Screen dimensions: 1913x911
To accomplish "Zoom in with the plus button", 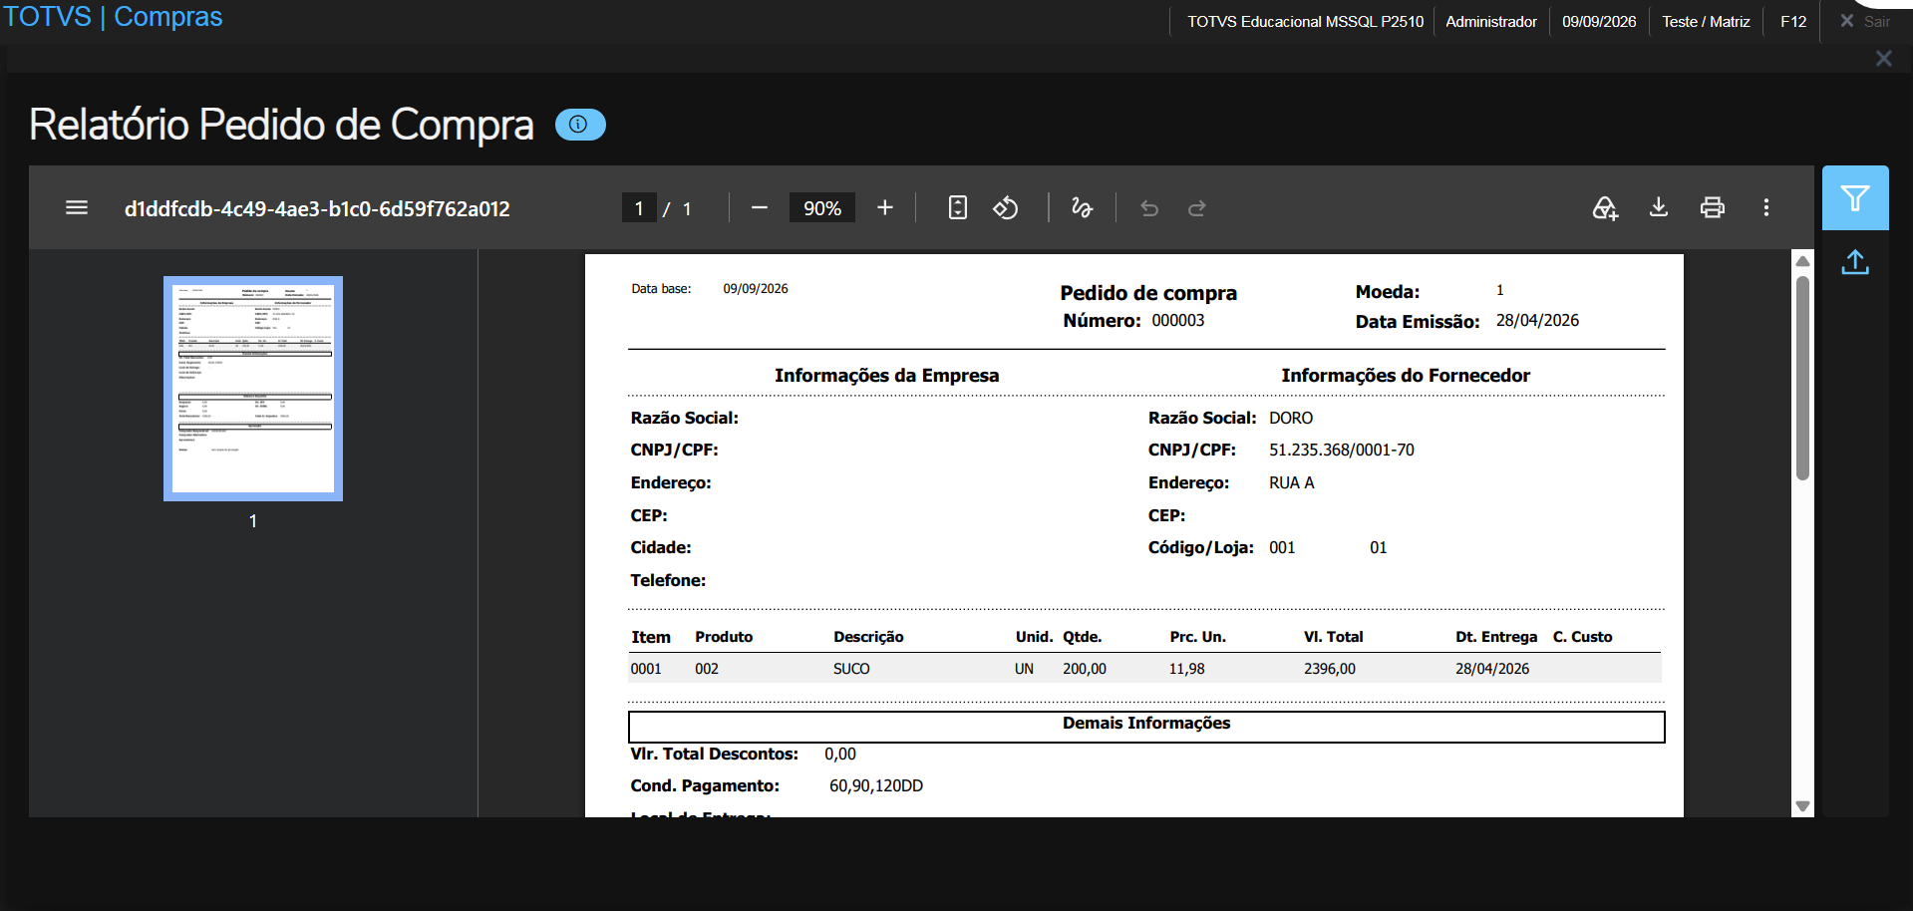I will (x=884, y=207).
